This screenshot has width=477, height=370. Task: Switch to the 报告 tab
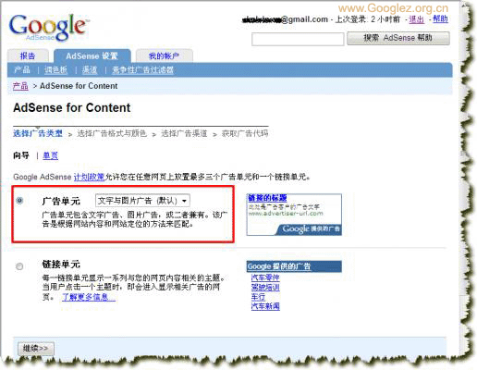pos(28,55)
